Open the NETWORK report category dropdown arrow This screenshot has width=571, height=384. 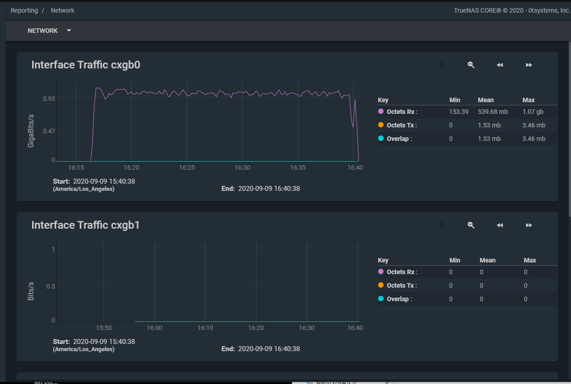pyautogui.click(x=69, y=31)
